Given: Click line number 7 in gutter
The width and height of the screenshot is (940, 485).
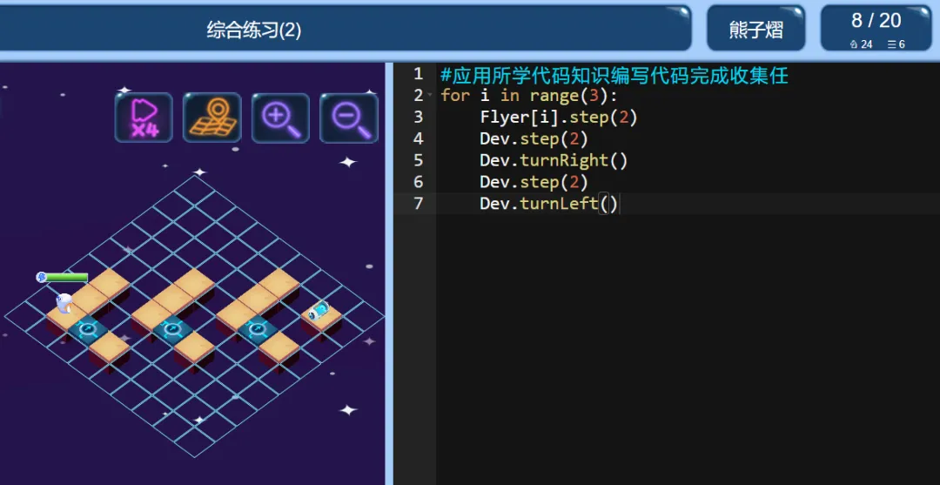Looking at the screenshot, I should pyautogui.click(x=419, y=204).
